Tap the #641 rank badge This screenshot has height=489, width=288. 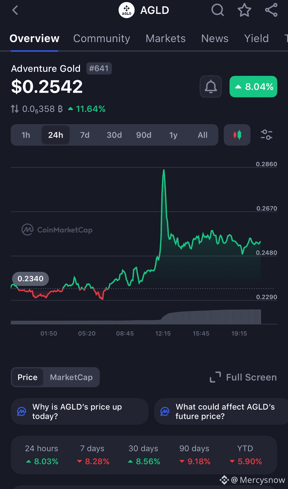99,68
